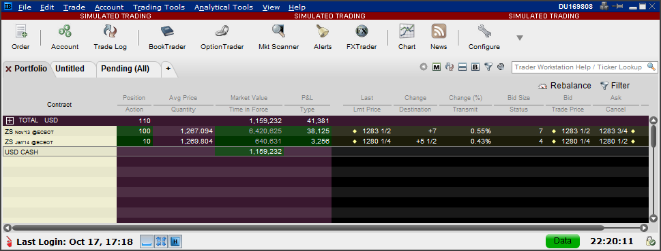The height and width of the screenshot is (251, 661).
Task: Open the News feed tool
Action: [x=439, y=37]
